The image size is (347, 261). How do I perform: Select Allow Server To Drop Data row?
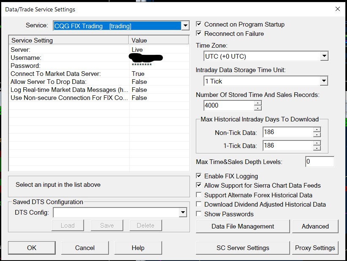pos(99,81)
